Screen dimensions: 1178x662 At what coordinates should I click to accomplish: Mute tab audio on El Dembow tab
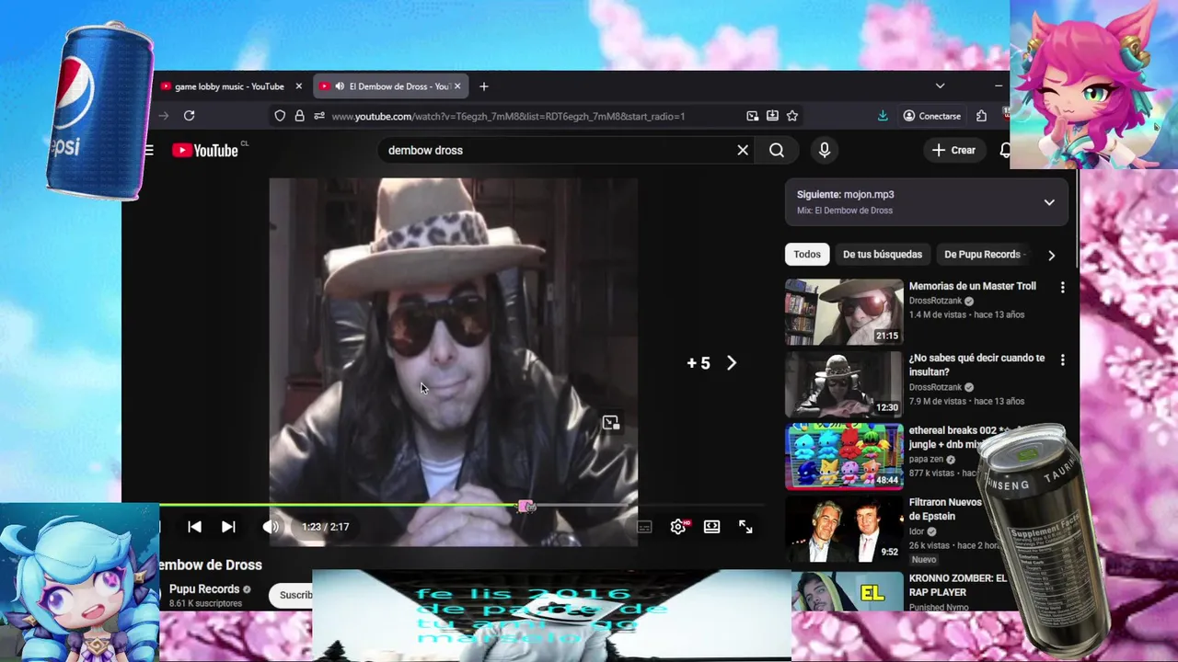[340, 86]
